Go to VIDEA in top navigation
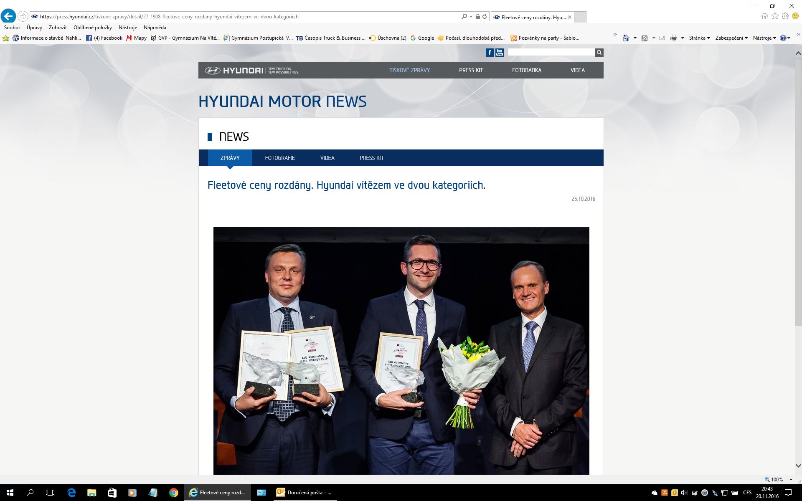This screenshot has height=501, width=802. pyautogui.click(x=578, y=70)
